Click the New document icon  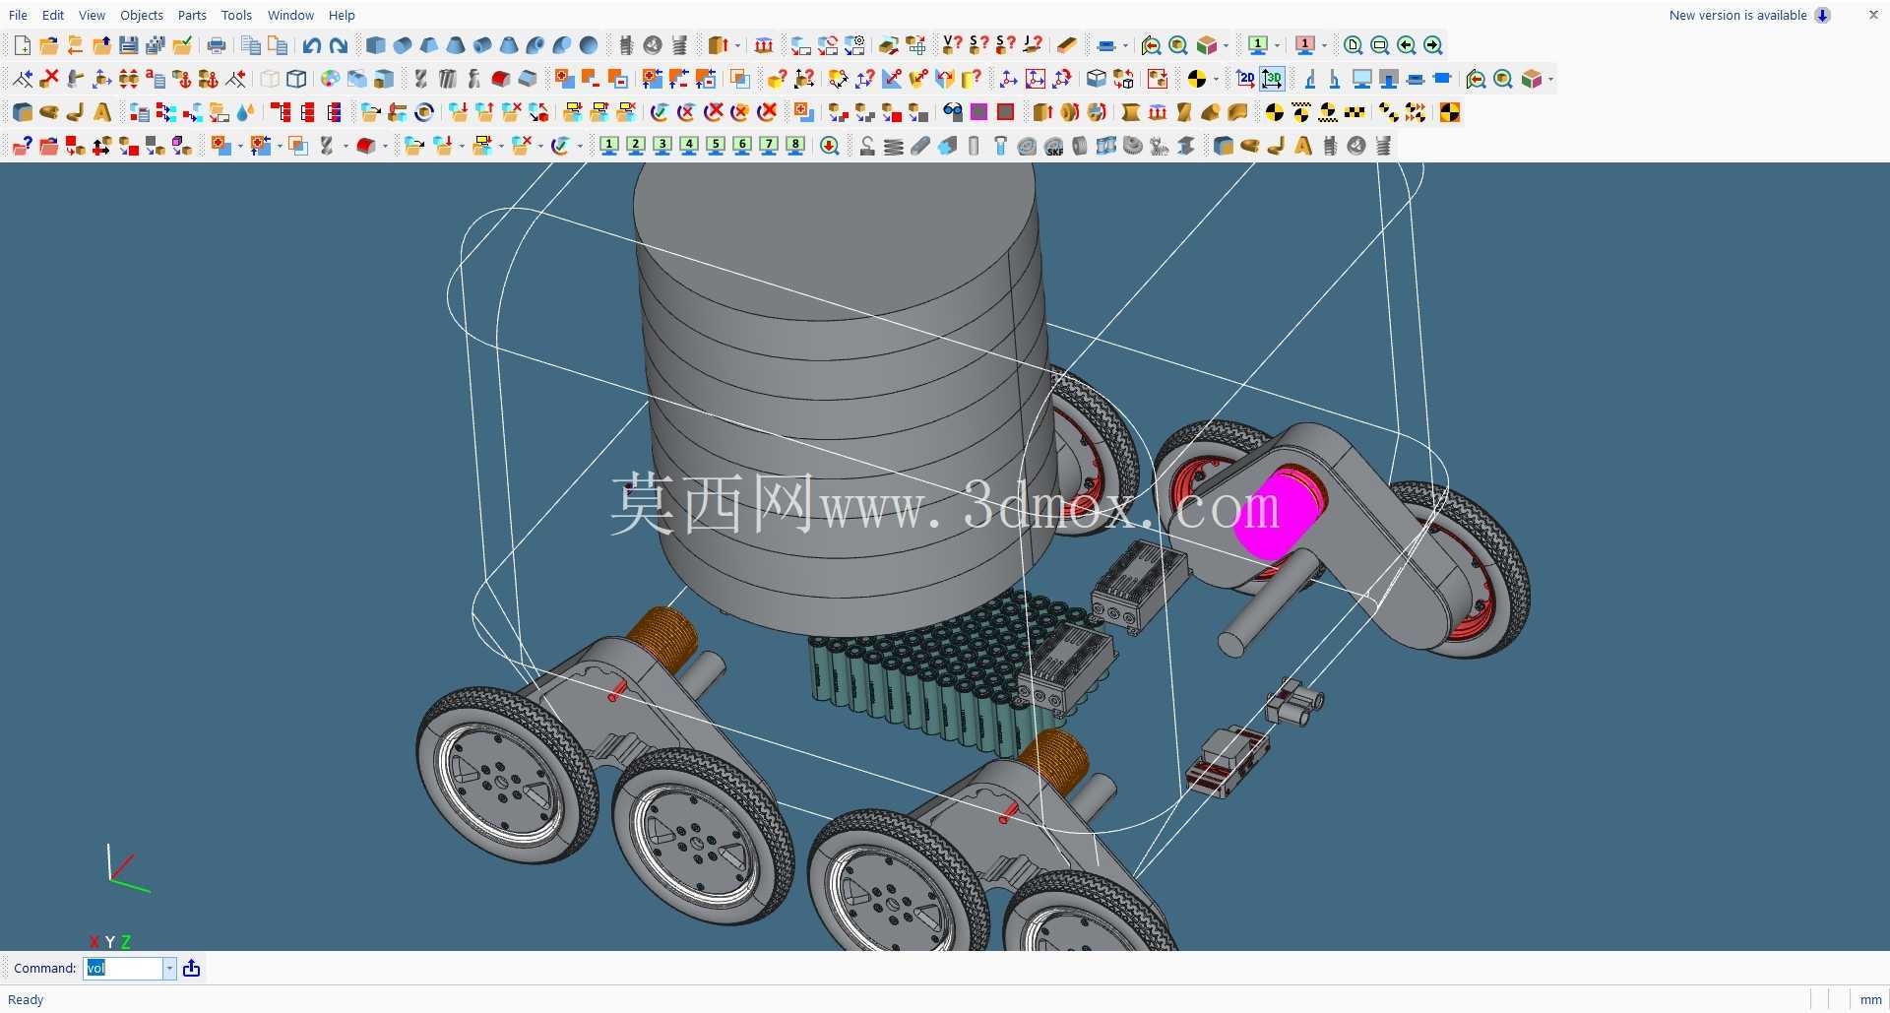click(x=22, y=45)
